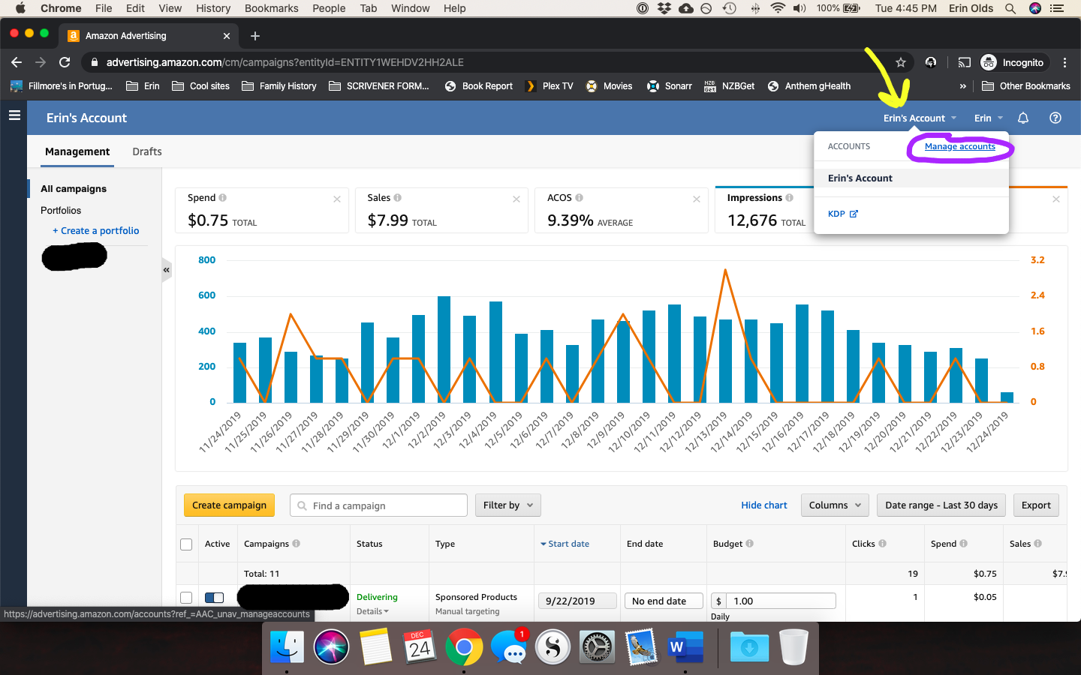Screen dimensions: 1081x675
Task: Select all campaigns checkbox in header
Action: [186, 544]
